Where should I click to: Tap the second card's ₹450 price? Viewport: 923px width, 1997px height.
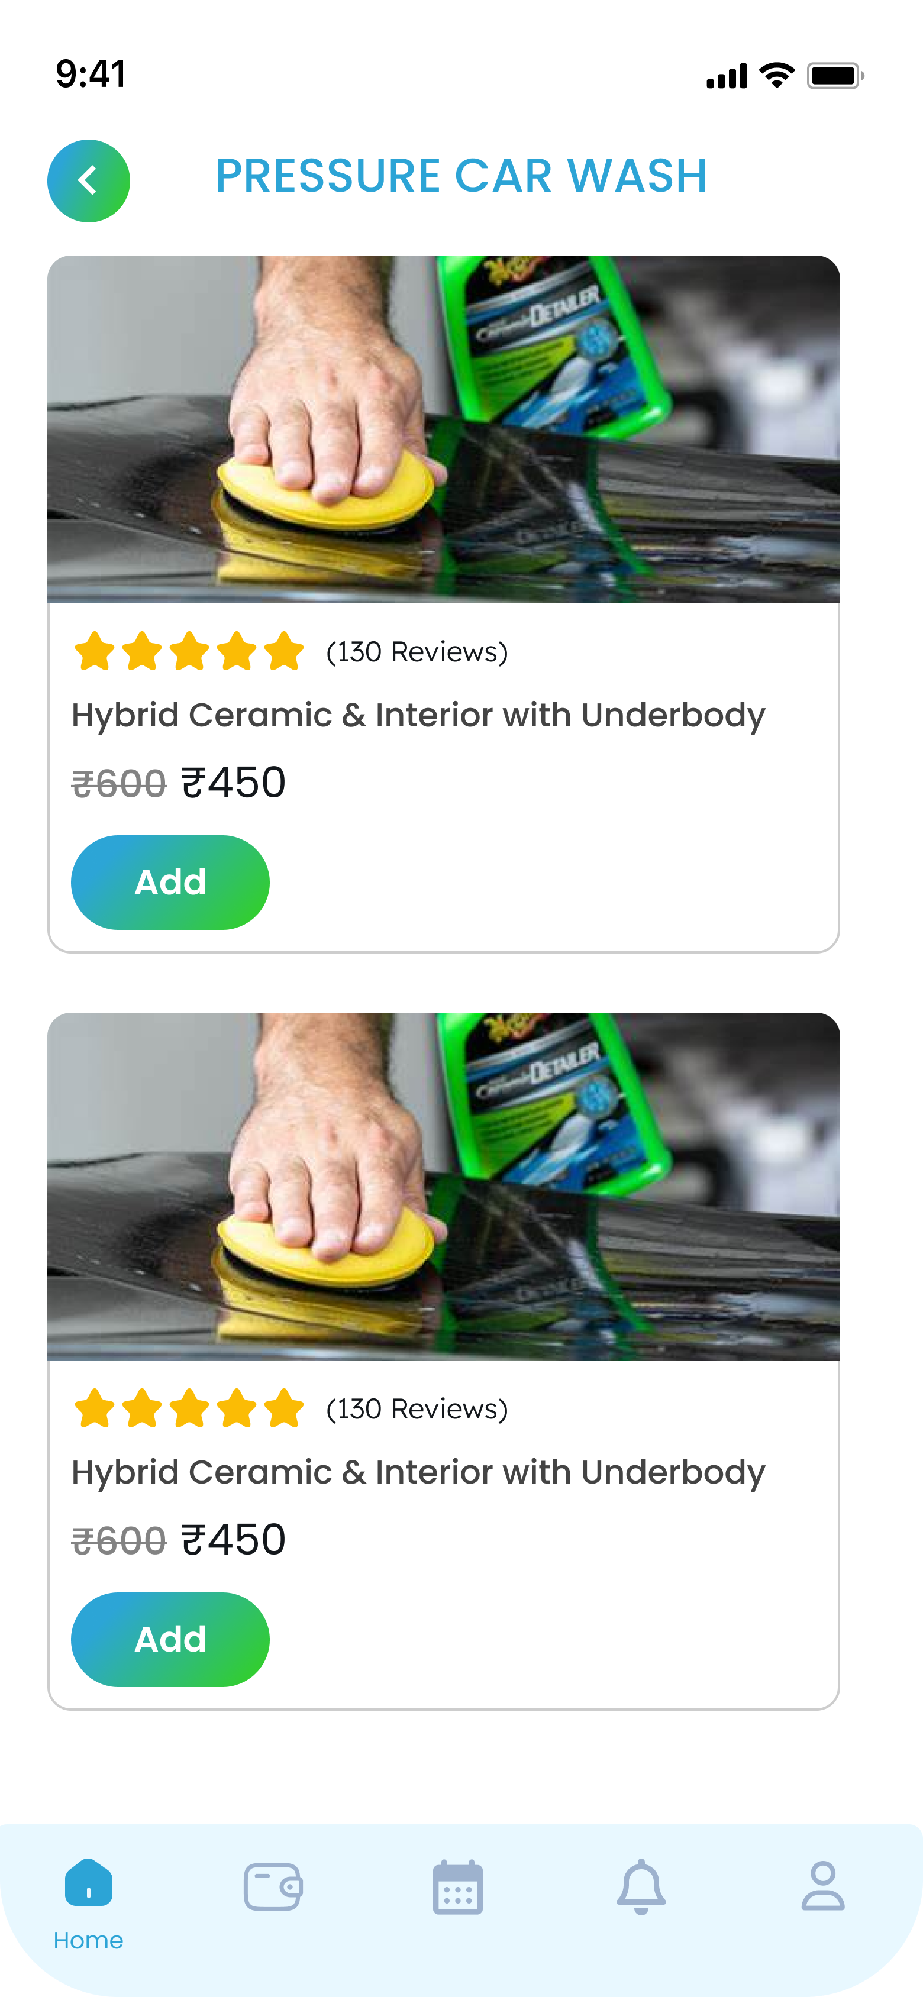point(234,1540)
